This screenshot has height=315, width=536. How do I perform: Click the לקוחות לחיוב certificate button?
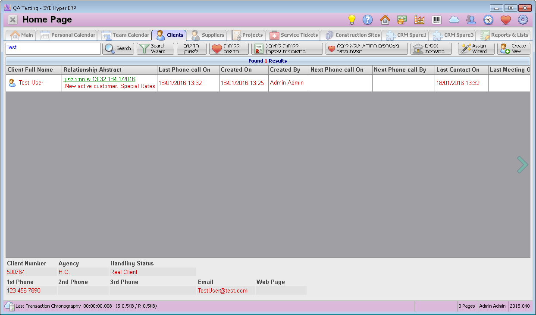click(287, 49)
